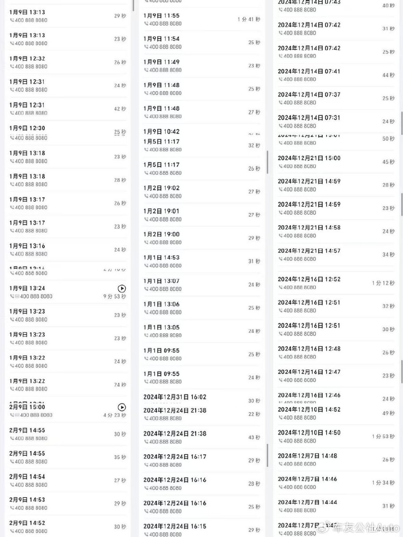Click phone icon under 2024年12月21日 15:00 entry
This screenshot has height=537, width=403.
pyautogui.click(x=281, y=166)
